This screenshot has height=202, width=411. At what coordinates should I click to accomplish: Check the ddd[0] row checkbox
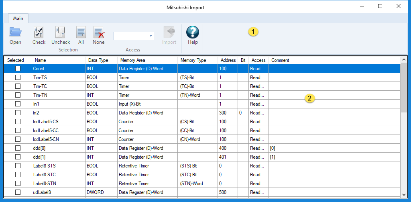[x=18, y=148]
